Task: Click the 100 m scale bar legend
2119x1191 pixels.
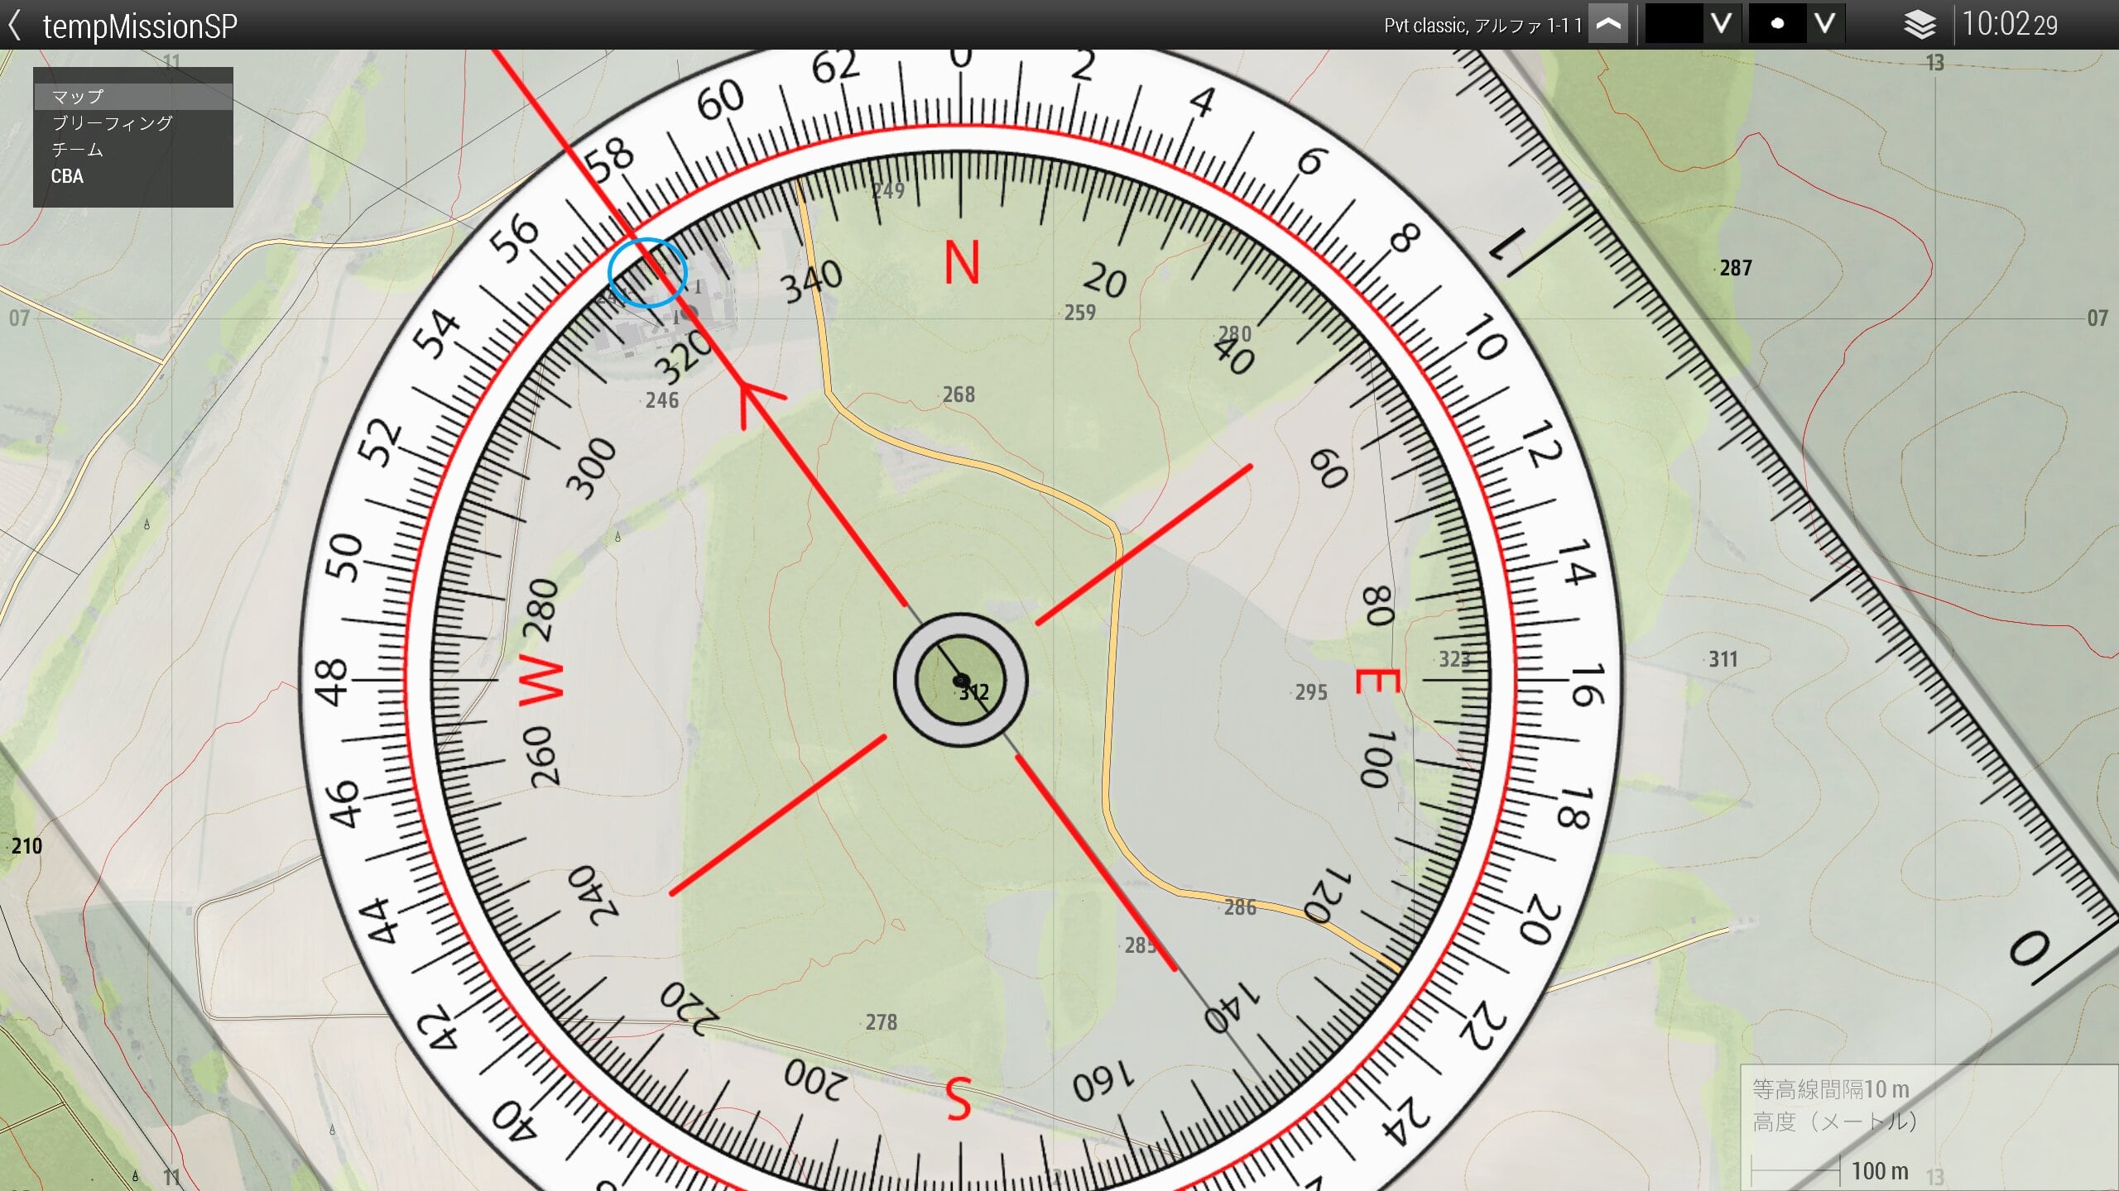Action: click(1831, 1171)
